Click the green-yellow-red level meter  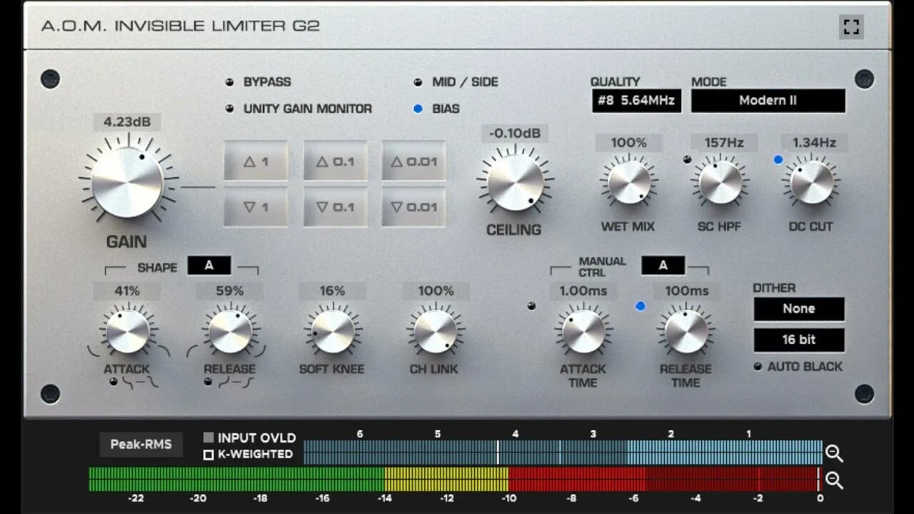point(455,479)
